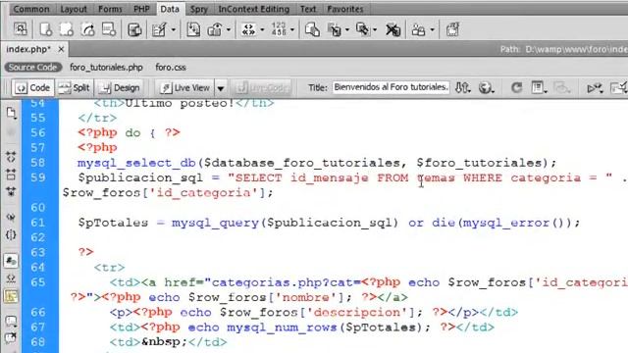This screenshot has height=353, width=628.
Task: Switch to the Common insert tab
Action: 31,9
